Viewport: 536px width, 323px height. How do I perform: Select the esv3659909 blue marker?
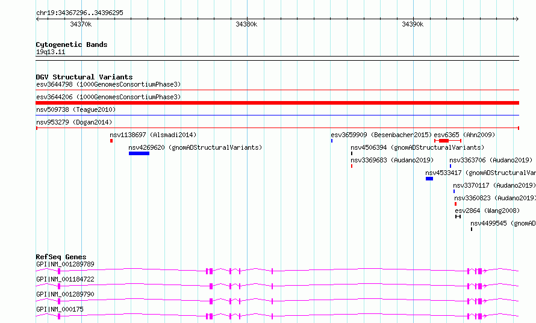tap(332, 141)
